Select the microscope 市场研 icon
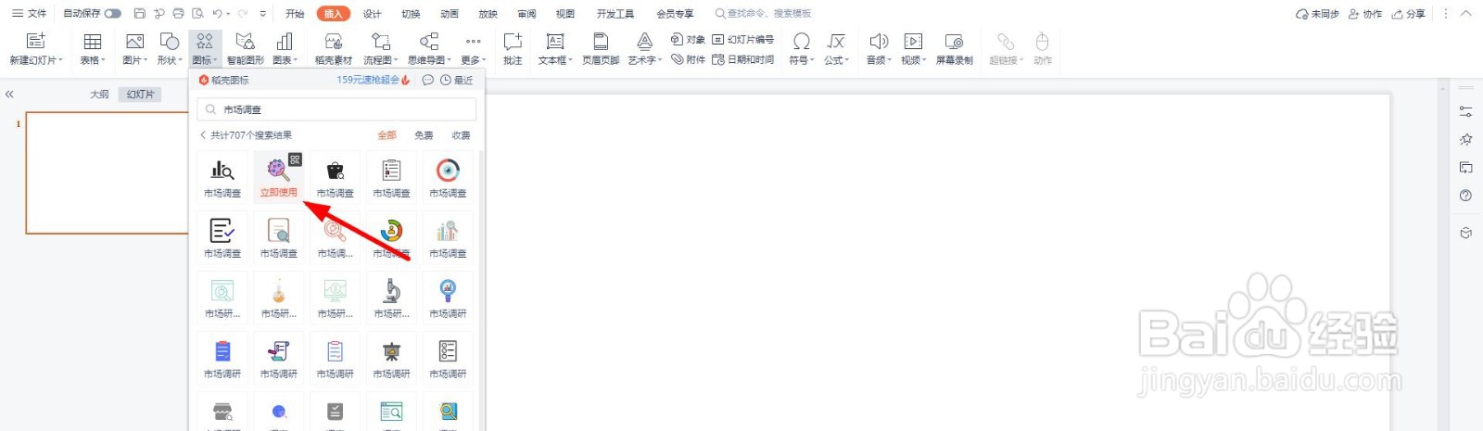Viewport: 1483px width, 431px height. click(x=392, y=297)
